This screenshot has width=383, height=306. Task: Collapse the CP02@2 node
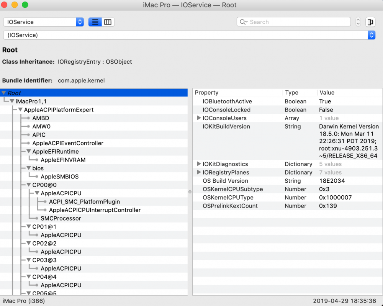[x=29, y=243]
